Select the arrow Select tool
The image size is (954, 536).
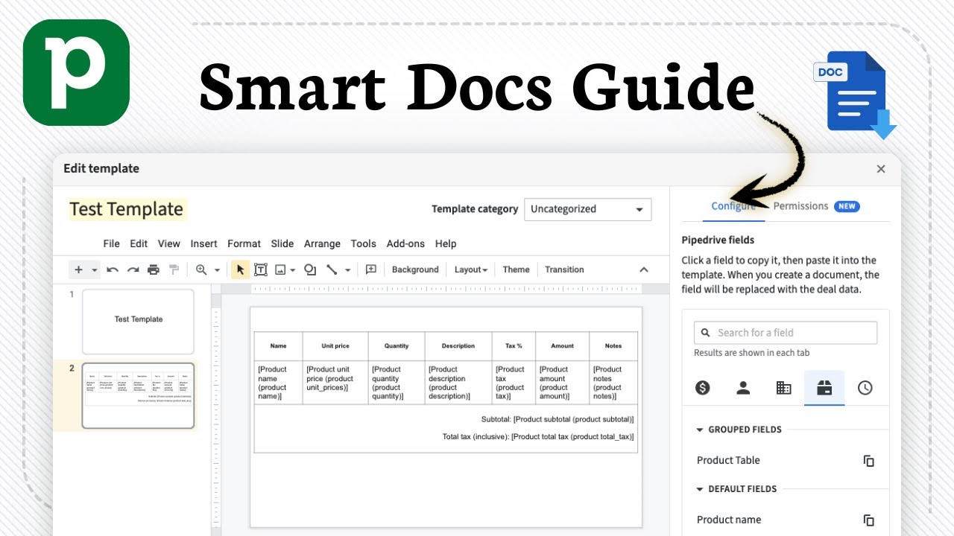point(240,269)
